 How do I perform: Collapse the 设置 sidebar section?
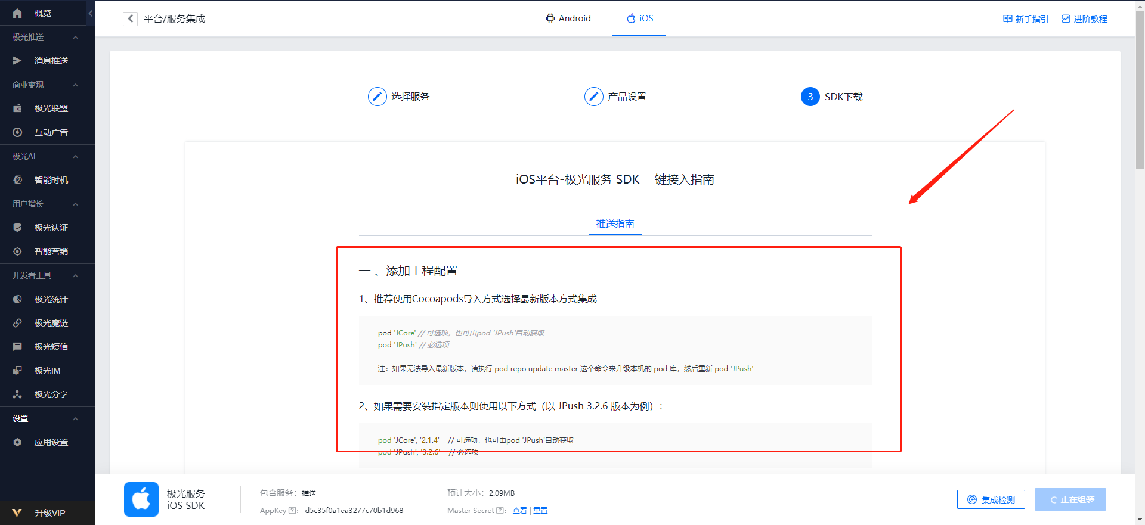pyautogui.click(x=75, y=418)
